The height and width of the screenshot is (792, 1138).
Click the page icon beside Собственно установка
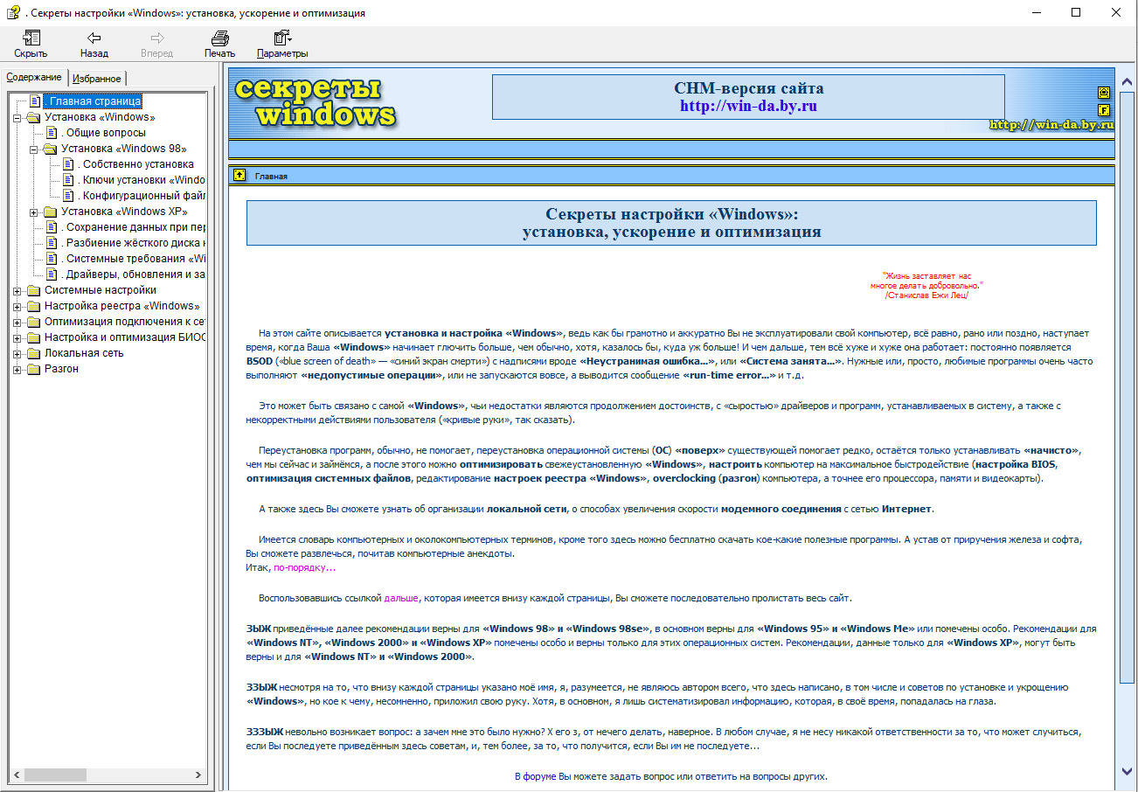68,164
